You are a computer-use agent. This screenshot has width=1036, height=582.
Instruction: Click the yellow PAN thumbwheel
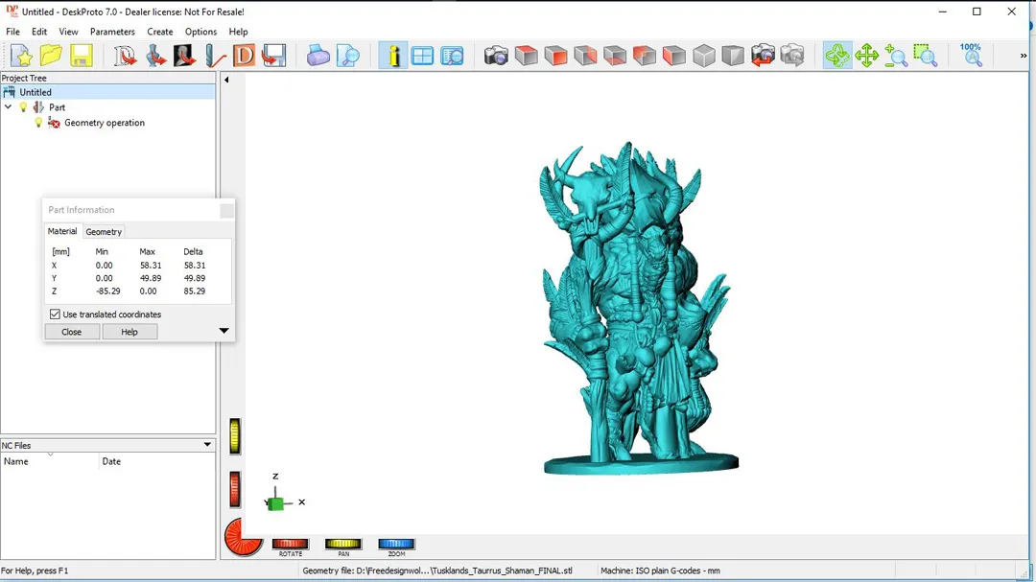342,544
